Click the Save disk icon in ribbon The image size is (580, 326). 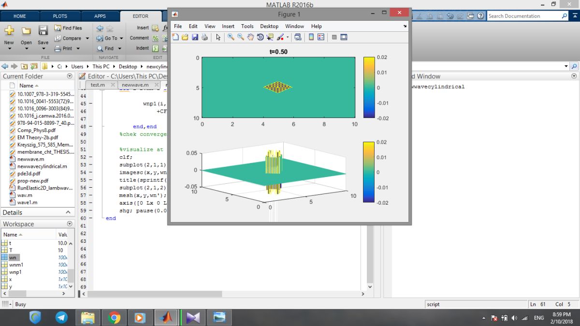43,30
